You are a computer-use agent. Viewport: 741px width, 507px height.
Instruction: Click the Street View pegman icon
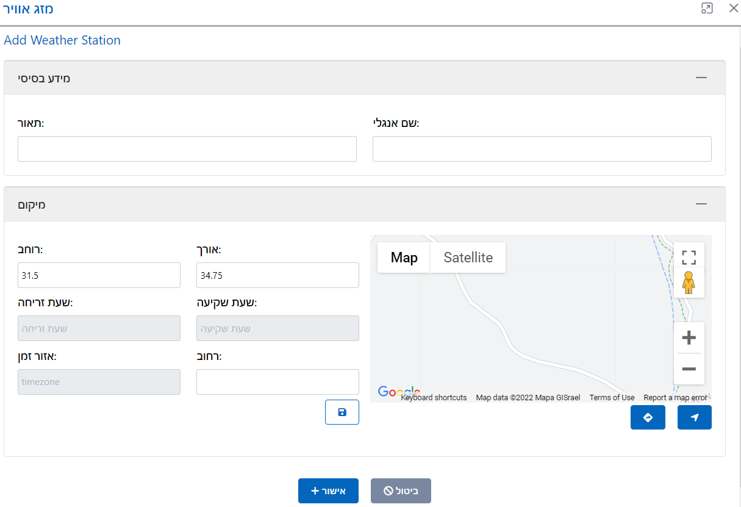[x=689, y=283]
